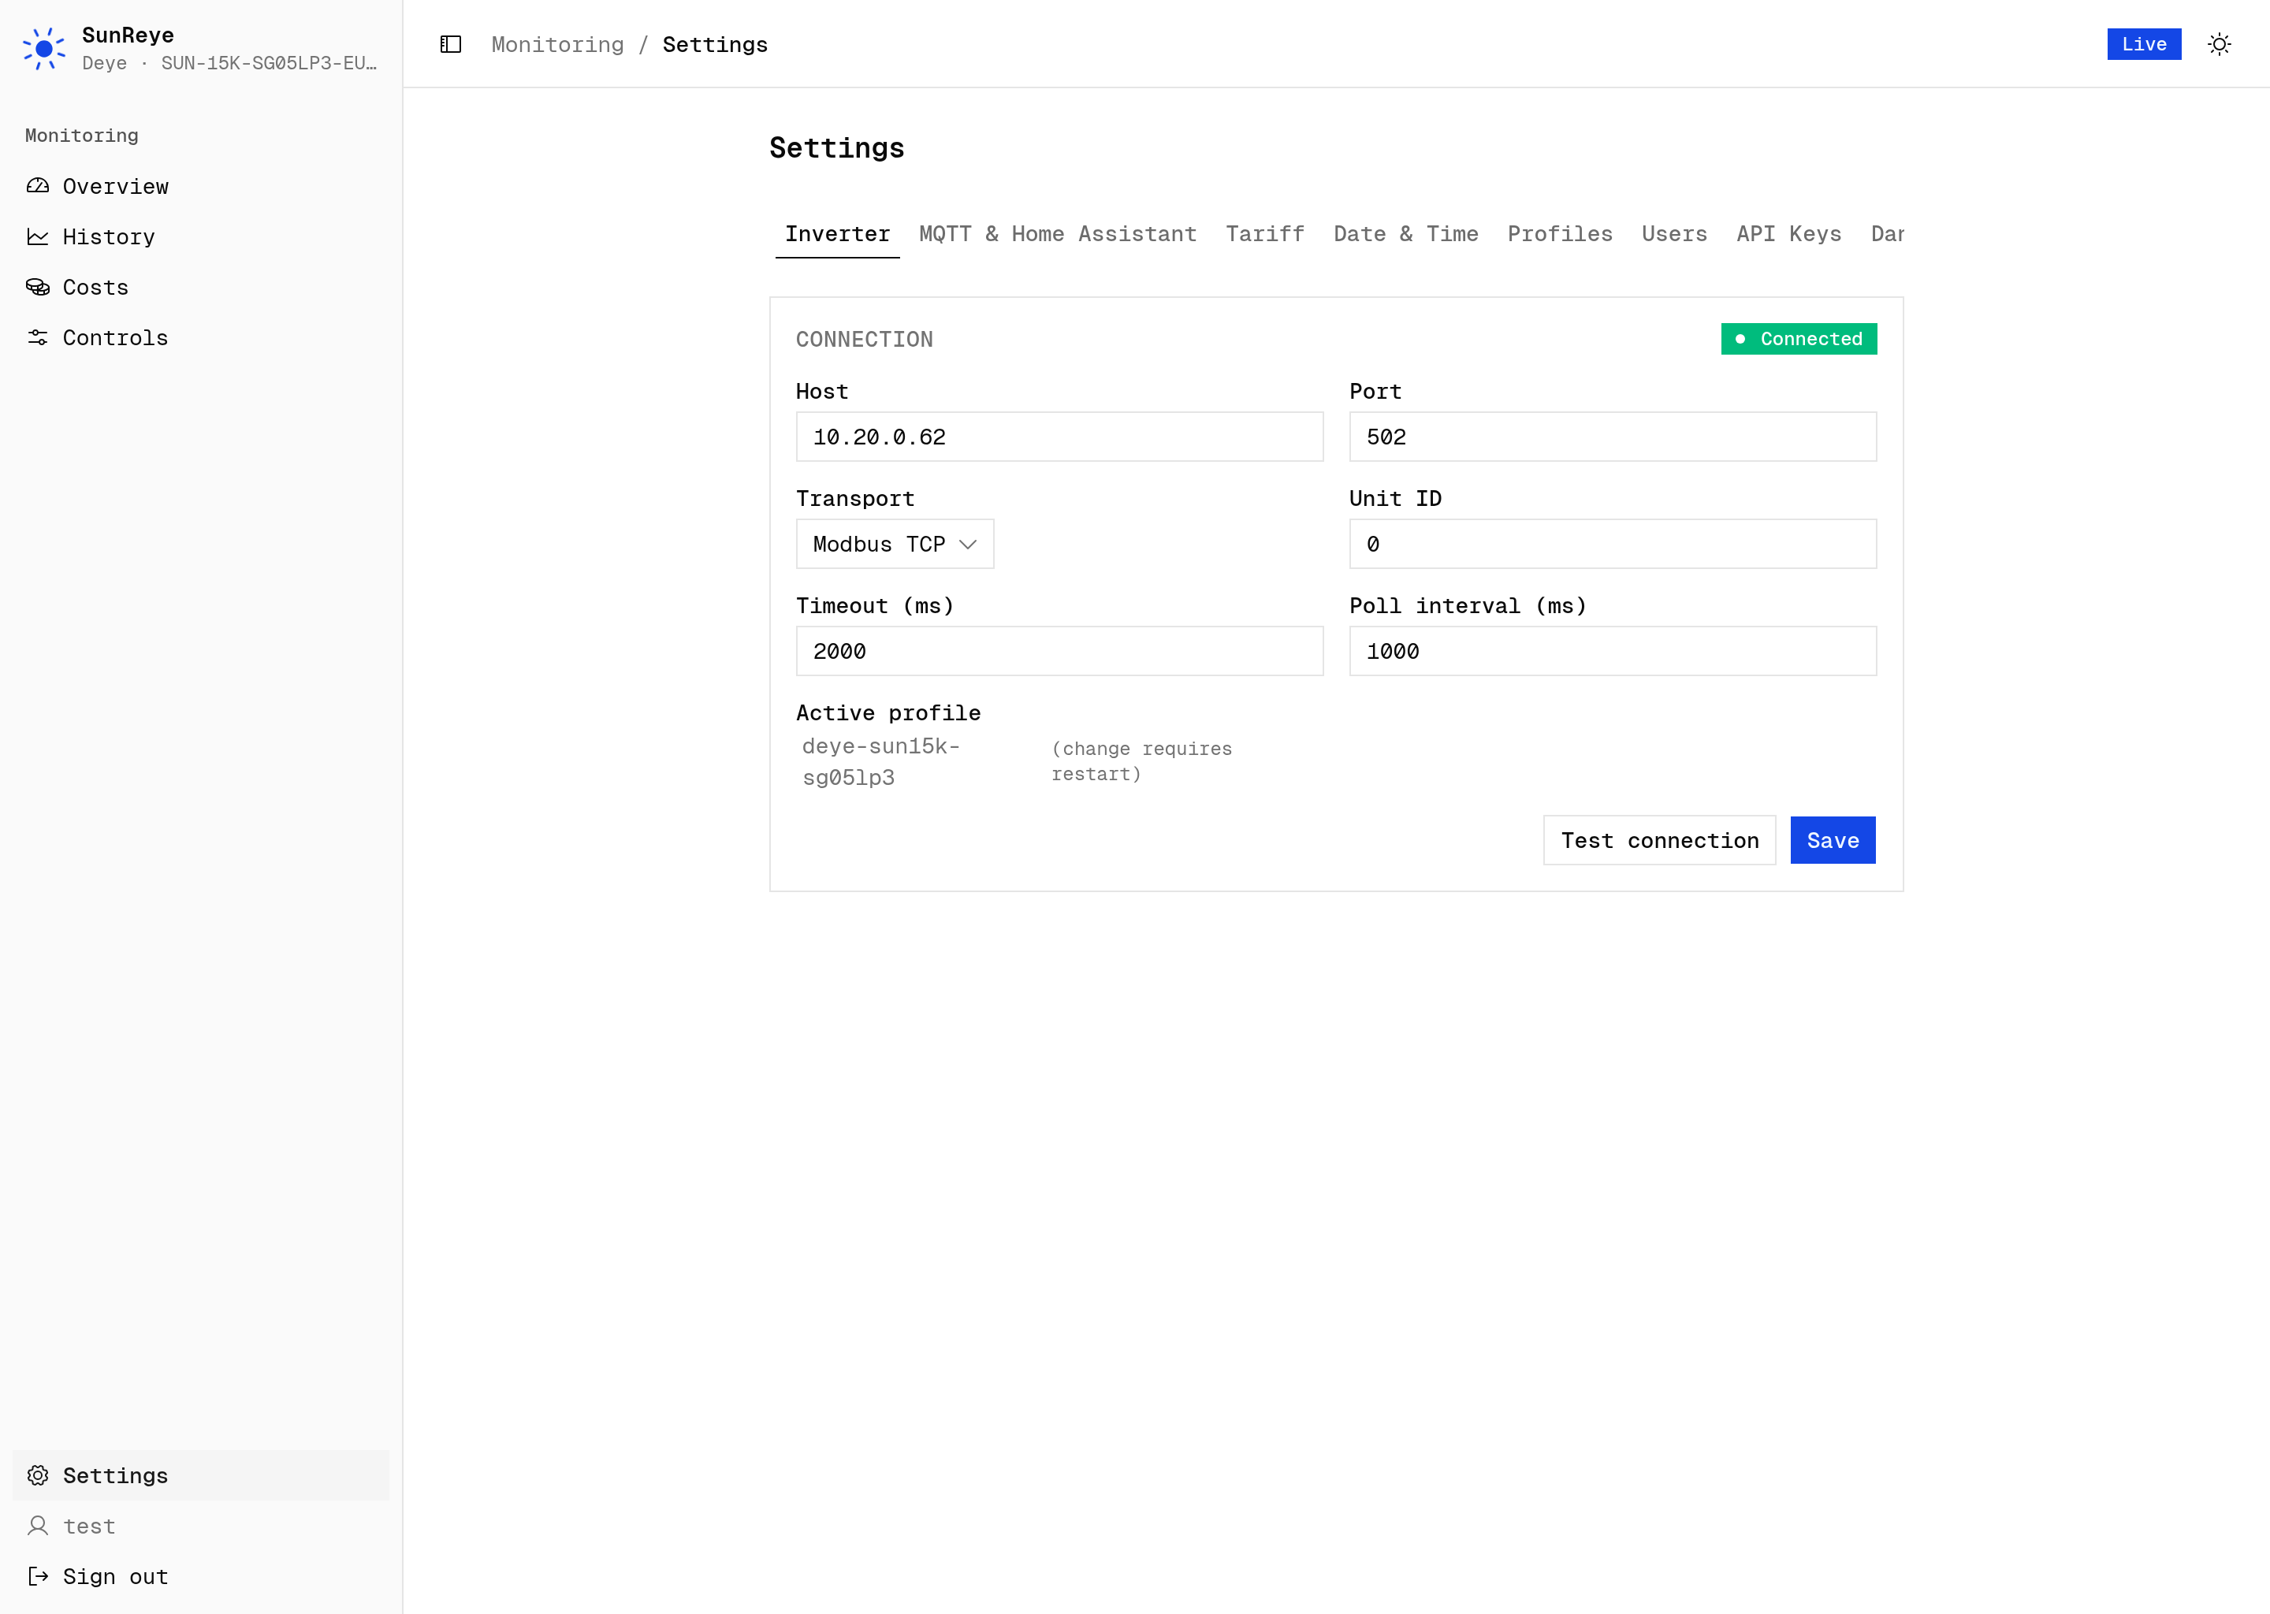Open the Profiles tab
This screenshot has height=1614, width=2270.
coord(1559,235)
